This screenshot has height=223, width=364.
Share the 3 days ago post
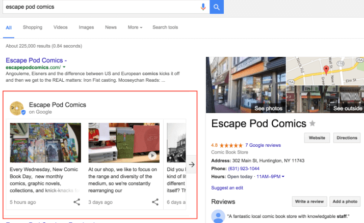pos(155,202)
